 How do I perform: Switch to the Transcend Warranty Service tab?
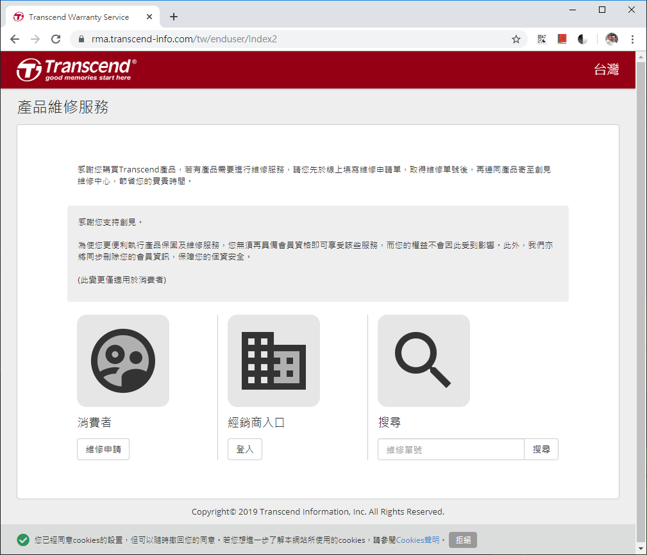(83, 17)
